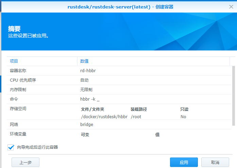
Task: Apply settings with 应用 button
Action: click(x=184, y=162)
